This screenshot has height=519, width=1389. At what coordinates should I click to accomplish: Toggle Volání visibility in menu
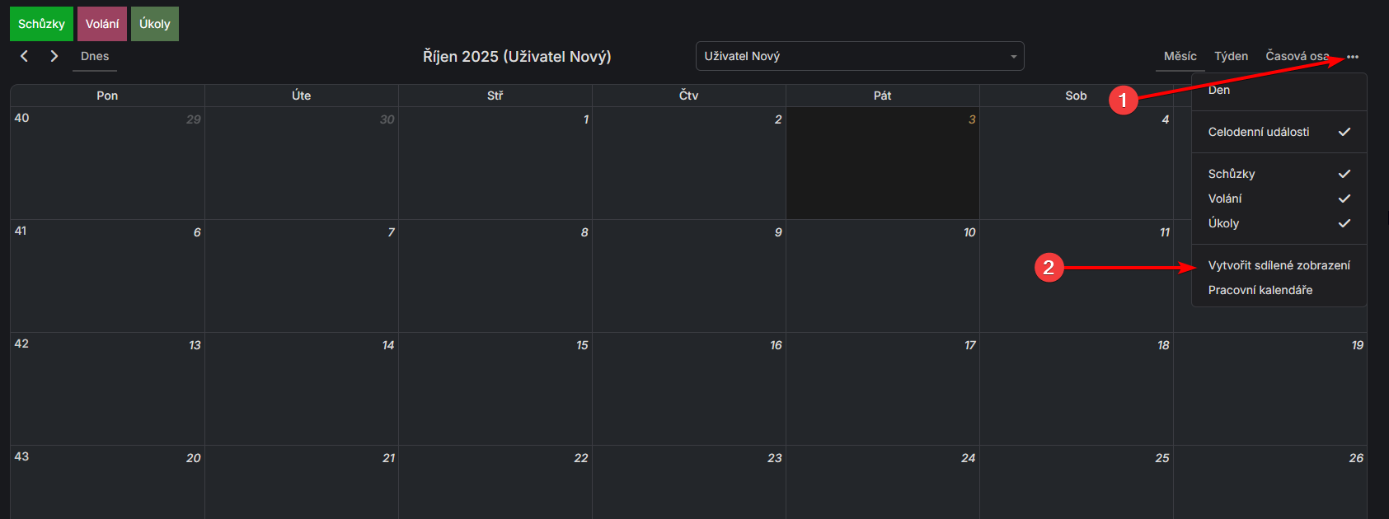1279,199
